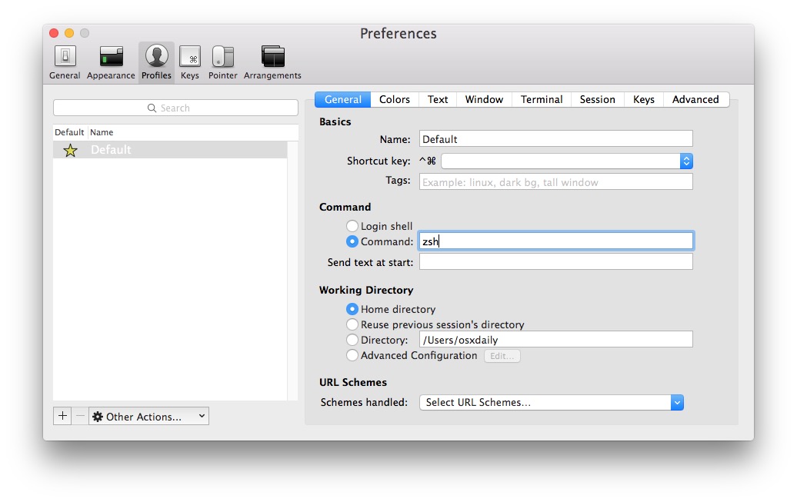Click the profile Search field

coord(175,108)
